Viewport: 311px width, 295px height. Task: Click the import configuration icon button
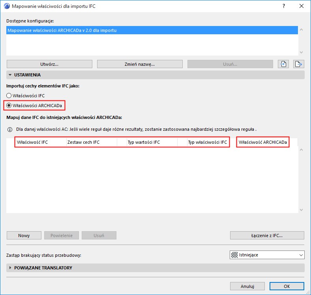(x=283, y=64)
